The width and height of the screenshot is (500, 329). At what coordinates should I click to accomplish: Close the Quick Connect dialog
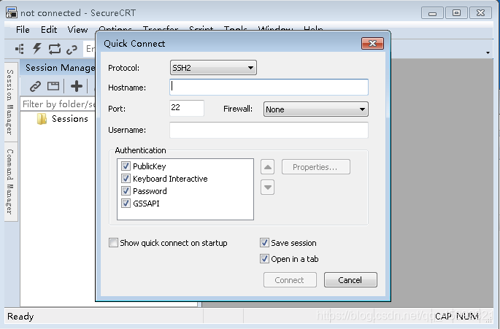372,43
